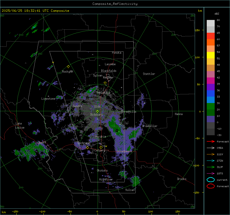
Task: Click the red forecast ellipse icon
Action: pos(211,186)
